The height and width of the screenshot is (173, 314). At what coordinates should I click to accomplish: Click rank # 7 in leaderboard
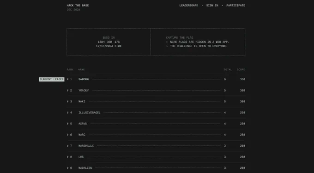[69, 146]
